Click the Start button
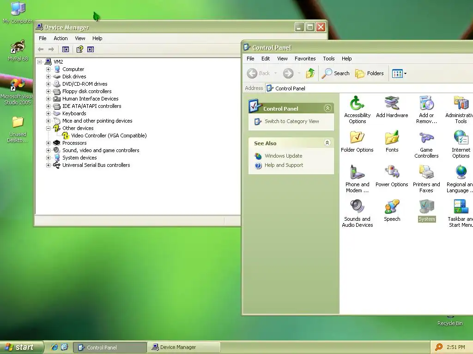473x354 pixels. pos(21,348)
